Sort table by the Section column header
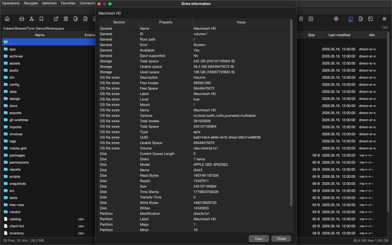This screenshot has height=245, width=392. pos(119,22)
